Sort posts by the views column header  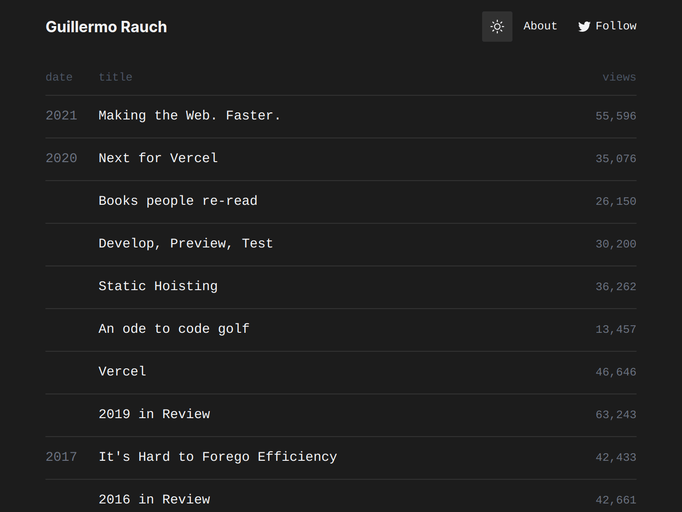[x=619, y=77]
